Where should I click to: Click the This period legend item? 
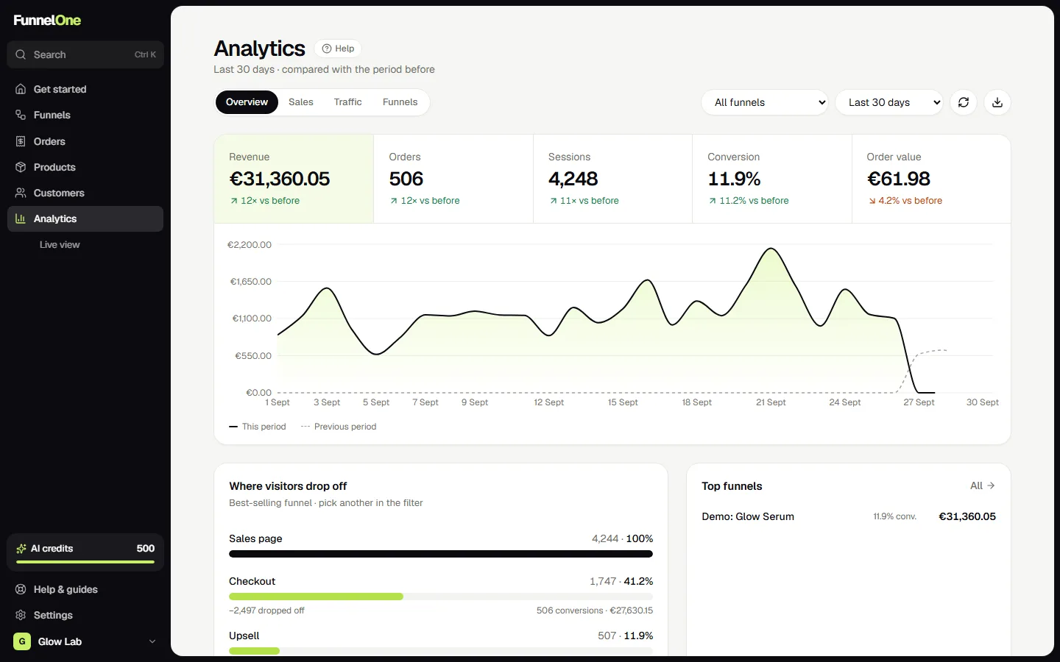[x=257, y=427]
